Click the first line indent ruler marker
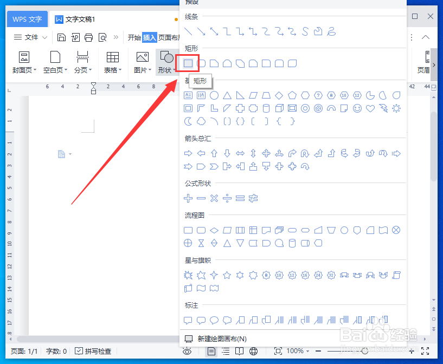Image resolution: width=443 pixels, height=364 pixels. tap(93, 84)
